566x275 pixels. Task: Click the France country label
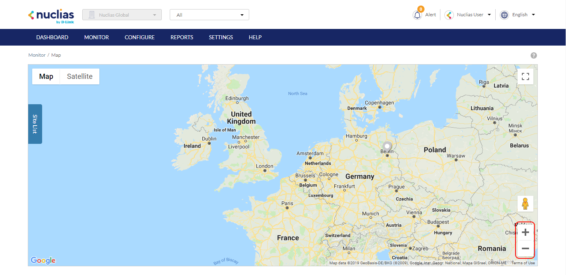(x=288, y=238)
